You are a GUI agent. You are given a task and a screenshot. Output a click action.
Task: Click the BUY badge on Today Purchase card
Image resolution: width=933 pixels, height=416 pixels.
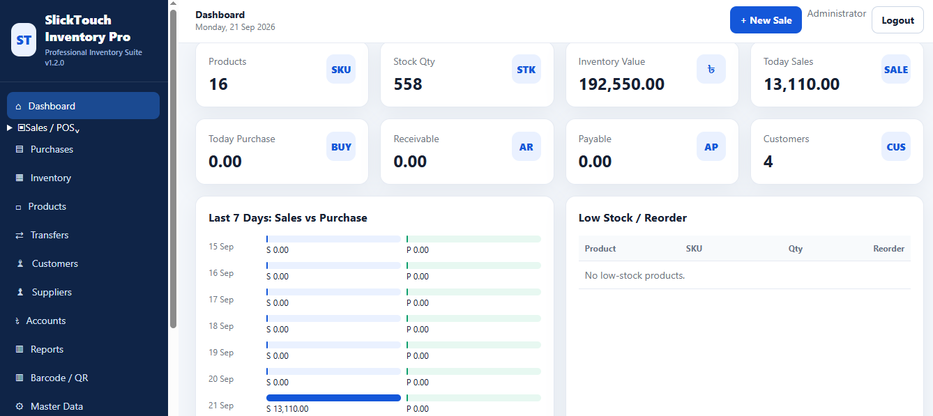click(341, 147)
